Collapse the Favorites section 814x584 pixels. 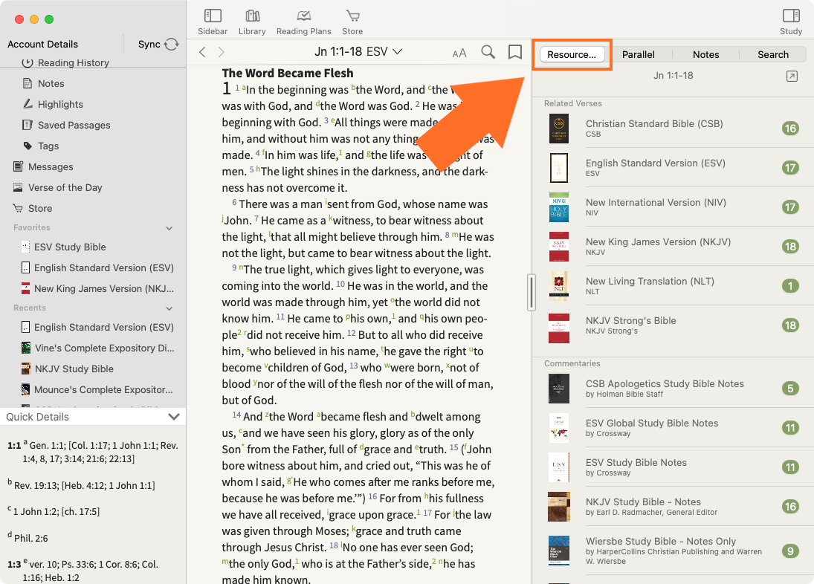tap(169, 228)
